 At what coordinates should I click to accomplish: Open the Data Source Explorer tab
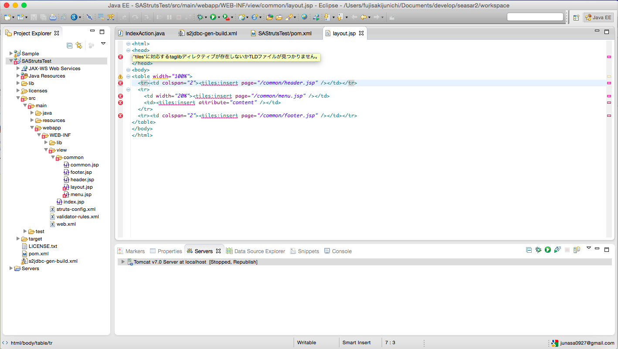[255, 251]
